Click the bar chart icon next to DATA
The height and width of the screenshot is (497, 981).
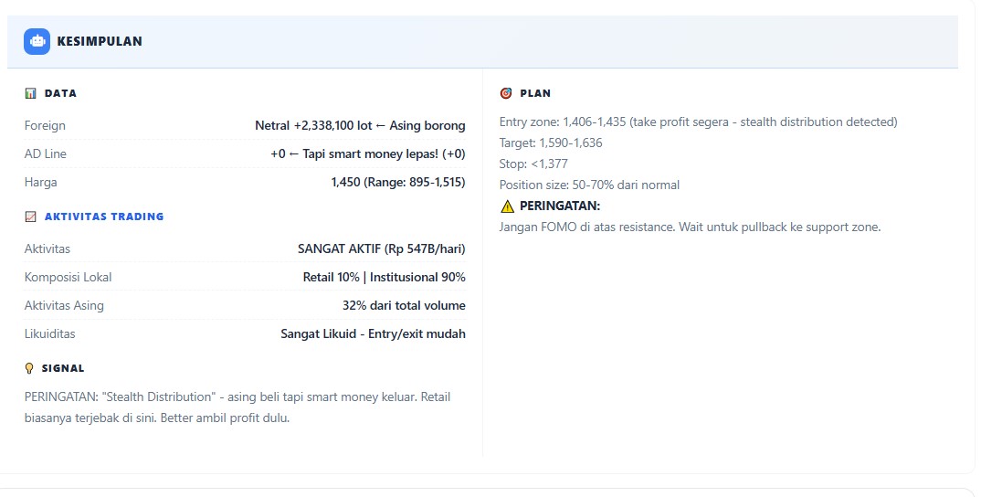tap(30, 93)
